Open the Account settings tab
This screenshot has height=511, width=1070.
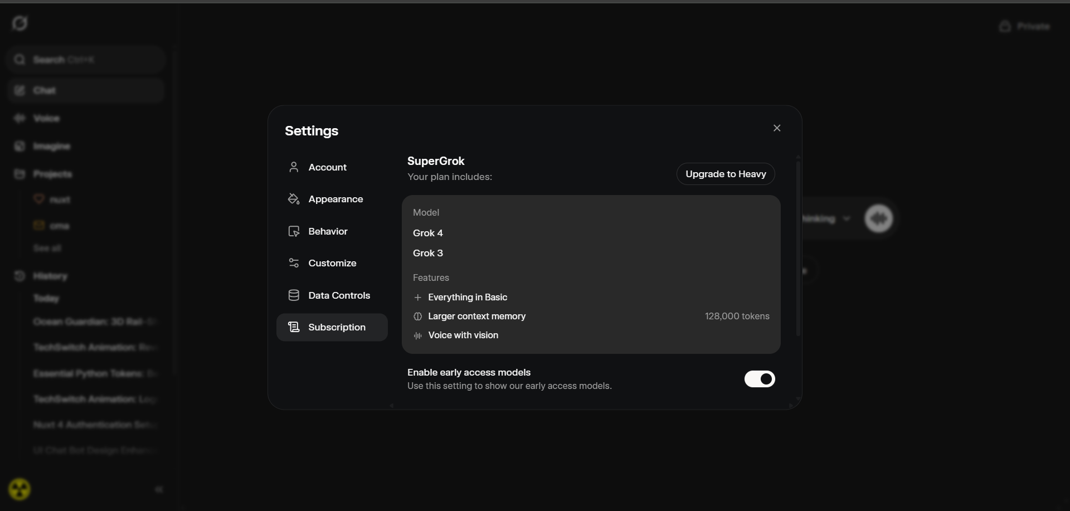point(327,167)
